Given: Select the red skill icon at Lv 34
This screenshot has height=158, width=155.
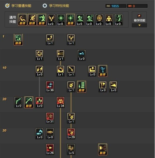Looking at the screenshot, I should [61, 102].
